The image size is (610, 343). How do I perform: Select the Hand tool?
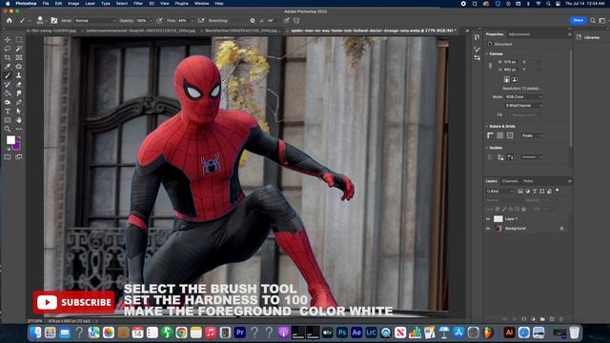click(19, 120)
